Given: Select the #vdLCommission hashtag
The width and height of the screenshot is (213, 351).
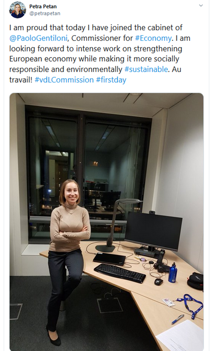Looking at the screenshot, I should tap(64, 80).
